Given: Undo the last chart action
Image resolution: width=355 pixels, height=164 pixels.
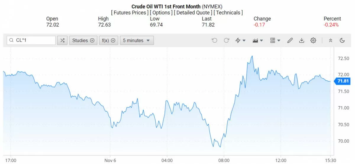Looking at the screenshot, I should pos(214,40).
